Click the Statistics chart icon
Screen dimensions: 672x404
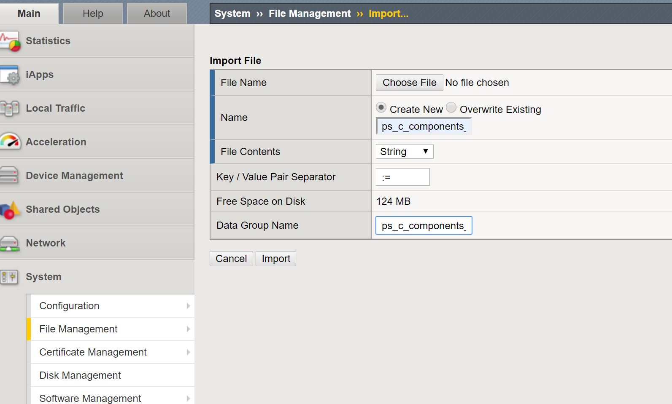click(x=10, y=41)
